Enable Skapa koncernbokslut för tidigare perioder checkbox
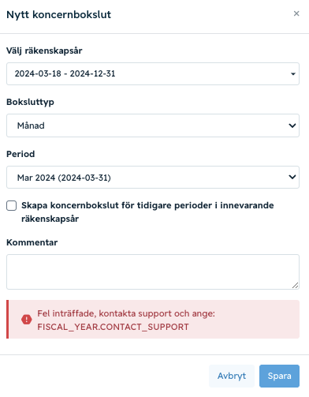The height and width of the screenshot is (397, 309). (11, 206)
